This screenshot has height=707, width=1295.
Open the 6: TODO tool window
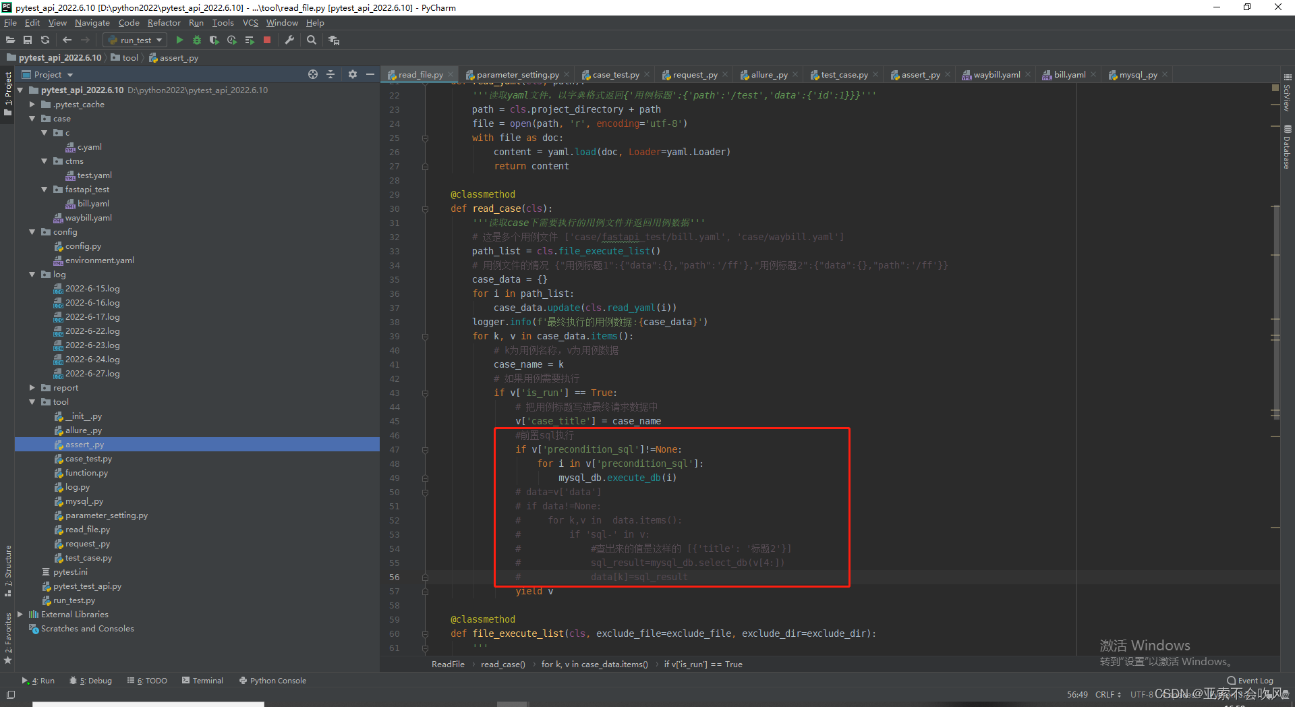coord(147,681)
